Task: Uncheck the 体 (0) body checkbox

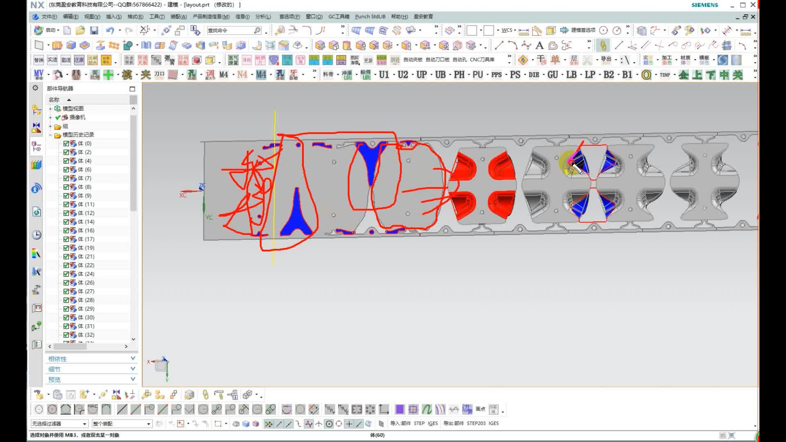Action: point(66,144)
